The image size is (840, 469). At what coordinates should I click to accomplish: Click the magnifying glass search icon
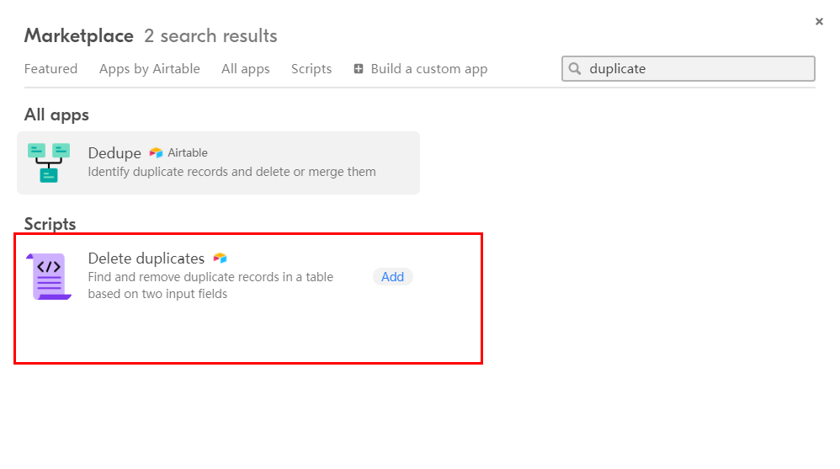575,68
